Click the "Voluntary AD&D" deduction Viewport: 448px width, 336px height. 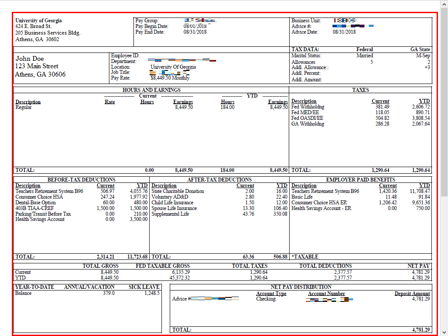(x=170, y=197)
